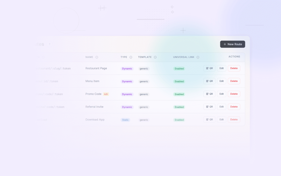Screen dimensions: 281x176
Task: Show info tooltip for TEMPLATE column
Action: (x=155, y=57)
